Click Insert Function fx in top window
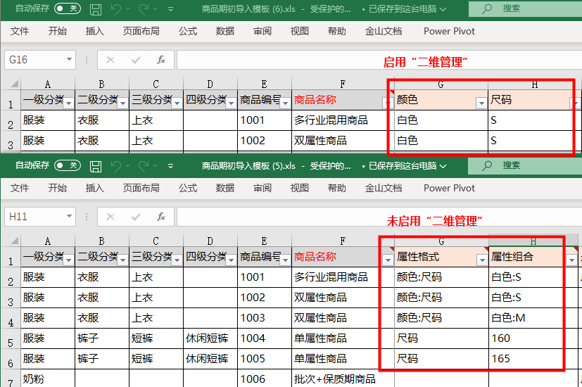The image size is (582, 387). pyautogui.click(x=160, y=60)
